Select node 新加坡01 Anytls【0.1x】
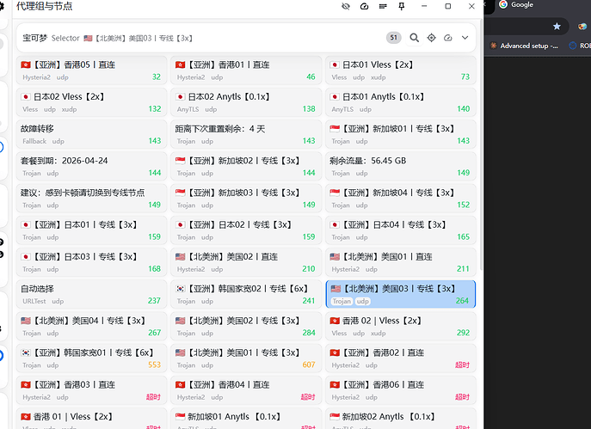 pyautogui.click(x=246, y=419)
